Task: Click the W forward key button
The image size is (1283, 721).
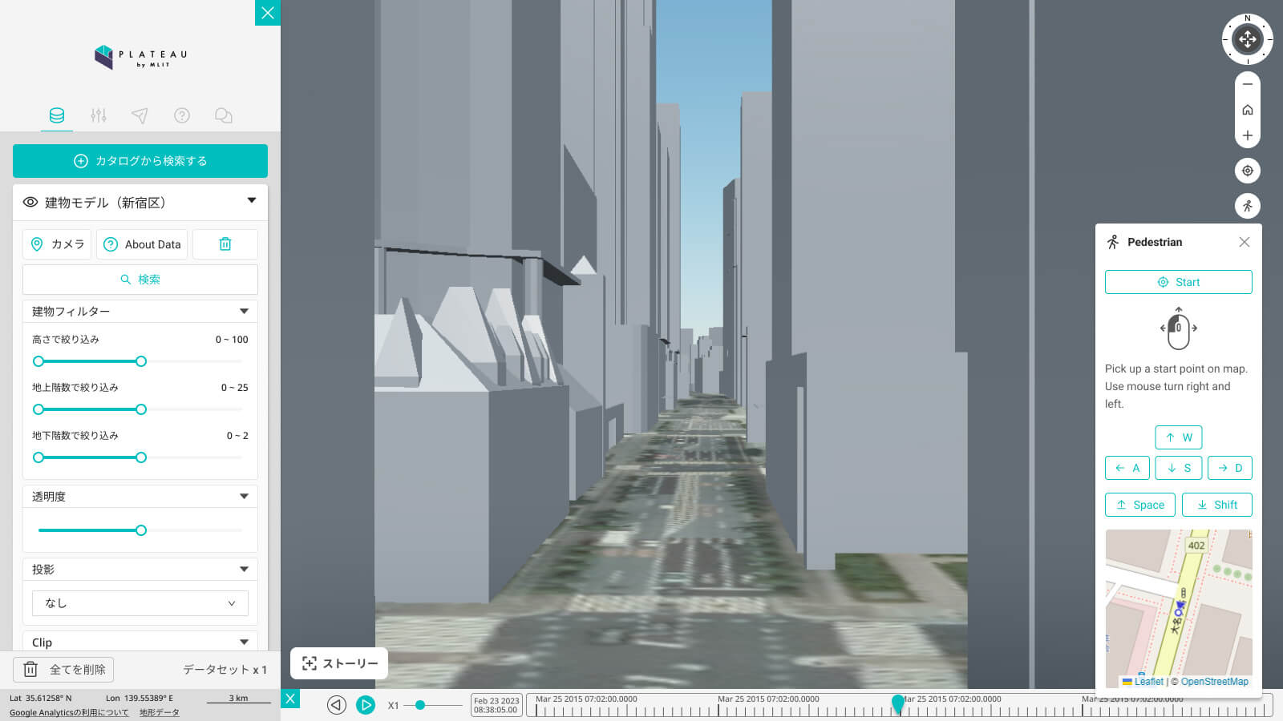Action: (1179, 437)
